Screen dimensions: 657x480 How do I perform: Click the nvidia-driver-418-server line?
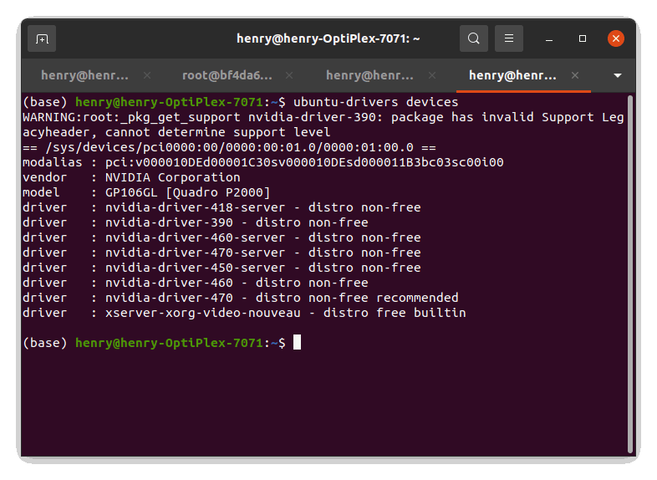[x=222, y=208]
